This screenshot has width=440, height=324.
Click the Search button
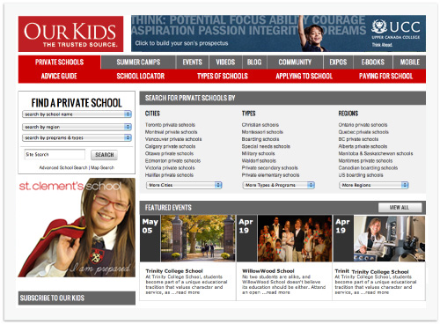click(104, 155)
